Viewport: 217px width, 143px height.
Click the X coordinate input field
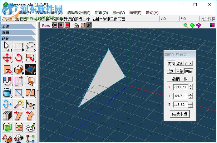180,87
